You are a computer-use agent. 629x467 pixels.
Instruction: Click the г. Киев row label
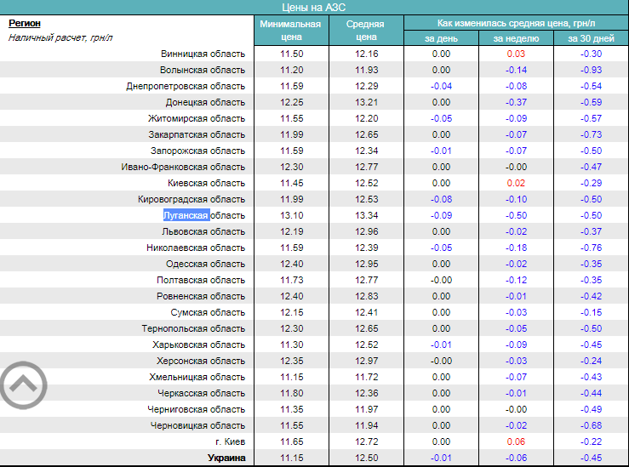coord(230,441)
